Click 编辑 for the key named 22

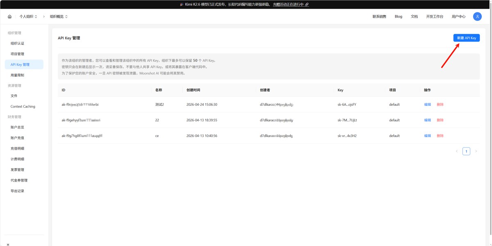pos(428,120)
